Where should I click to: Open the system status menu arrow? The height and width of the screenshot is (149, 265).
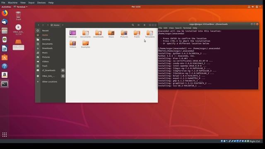[x=260, y=7]
